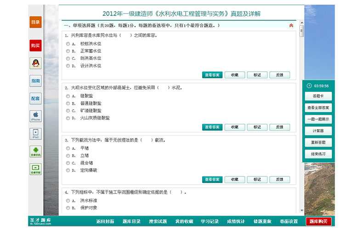Click the Android phone (安卓手机) icon
Screen dimensions: 363x232
pos(35,151)
